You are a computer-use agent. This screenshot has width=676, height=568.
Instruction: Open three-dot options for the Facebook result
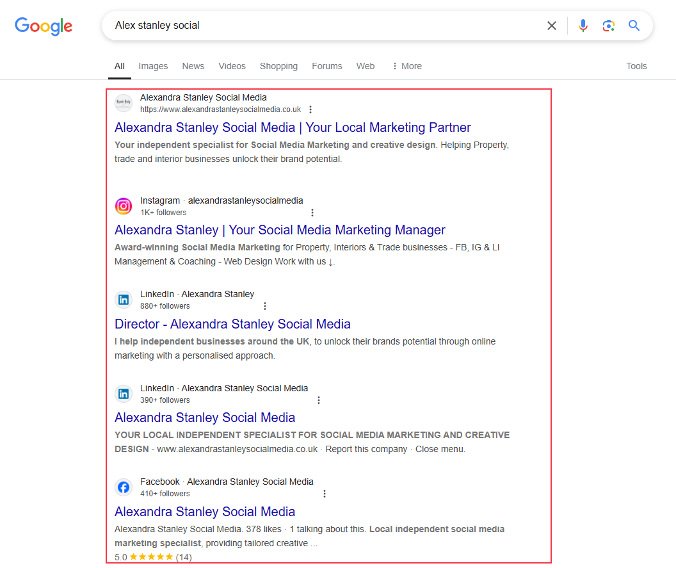tap(325, 494)
